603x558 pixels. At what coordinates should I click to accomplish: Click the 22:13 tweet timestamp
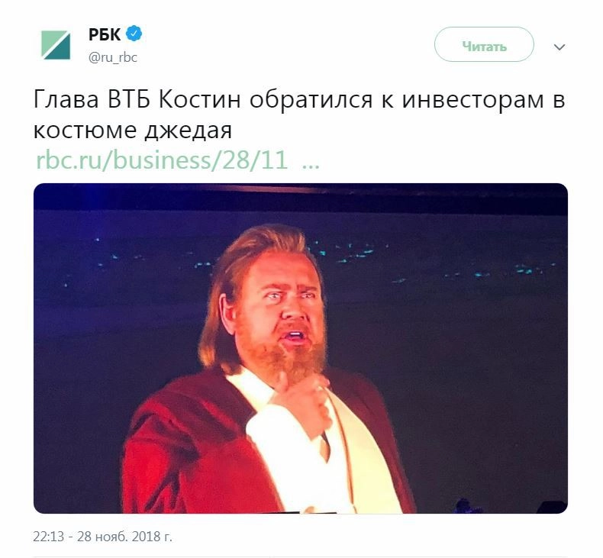pos(48,537)
